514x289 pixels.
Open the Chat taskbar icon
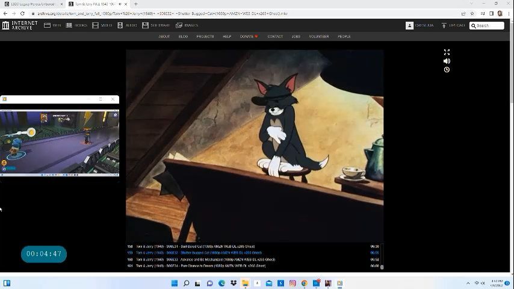[210, 283]
